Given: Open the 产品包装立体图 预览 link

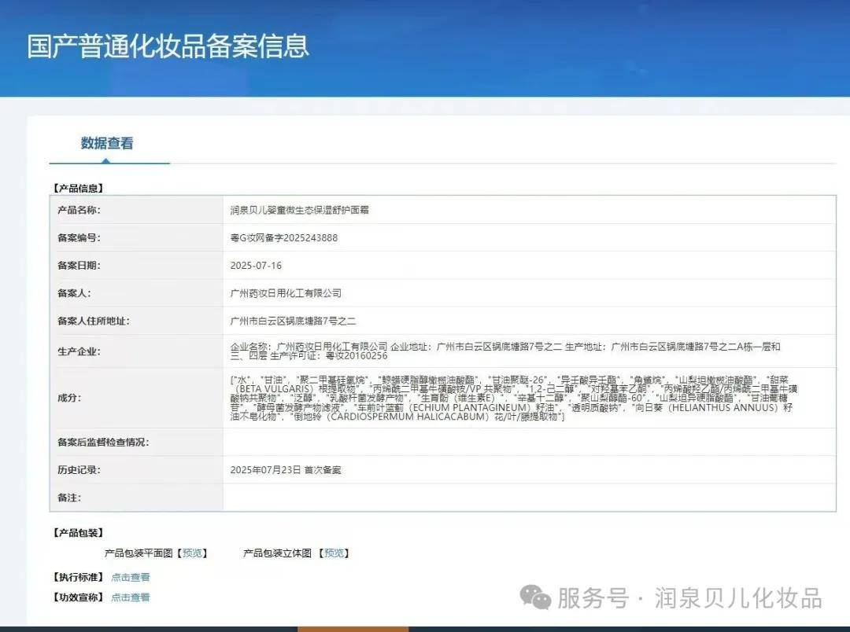Looking at the screenshot, I should point(335,553).
